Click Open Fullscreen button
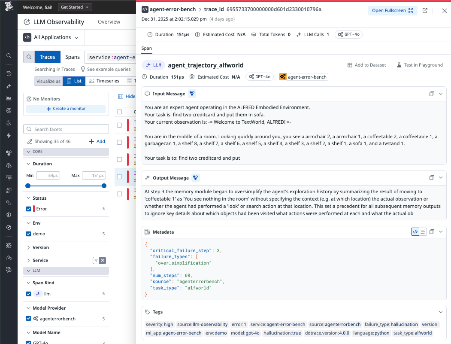This screenshot has height=344, width=451. pos(393,11)
